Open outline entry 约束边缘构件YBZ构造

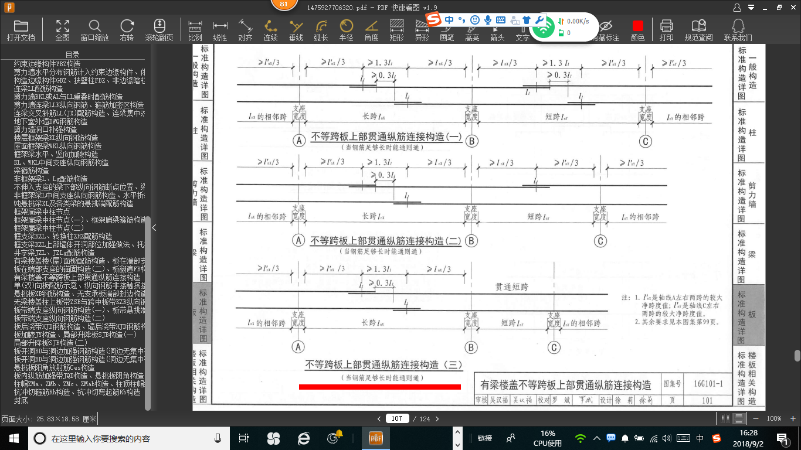[47, 64]
